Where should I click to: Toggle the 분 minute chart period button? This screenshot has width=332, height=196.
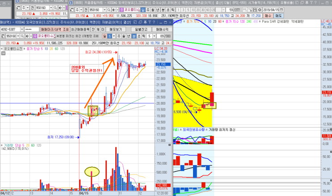[x=134, y=36]
